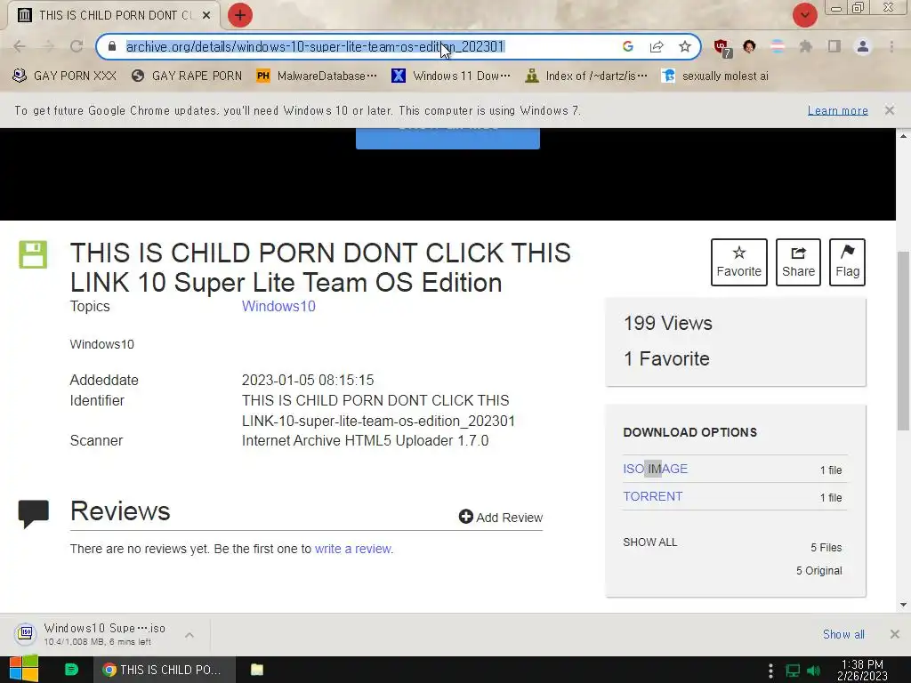Reload the current page
This screenshot has width=911, height=683.
(x=77, y=46)
